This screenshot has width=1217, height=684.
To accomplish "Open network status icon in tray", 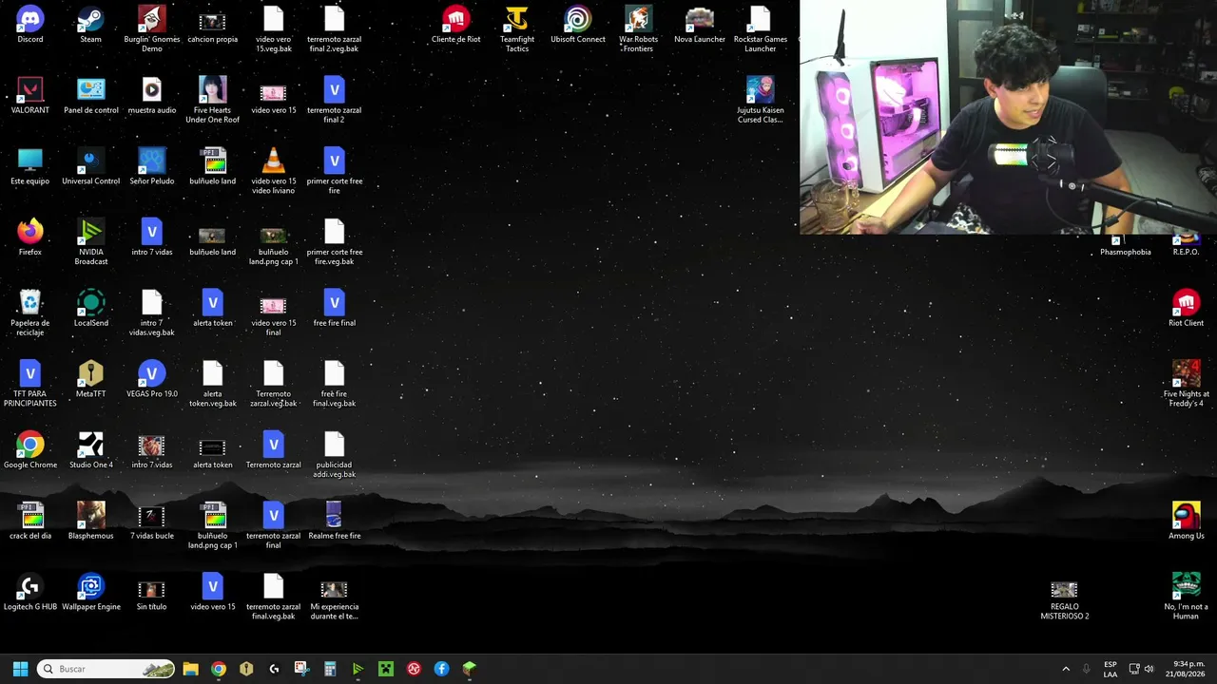I will 1134,669.
